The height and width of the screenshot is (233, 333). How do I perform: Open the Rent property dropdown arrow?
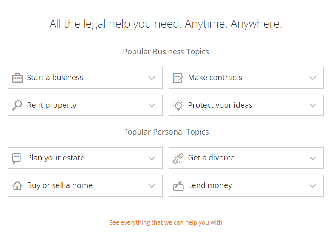(x=152, y=105)
